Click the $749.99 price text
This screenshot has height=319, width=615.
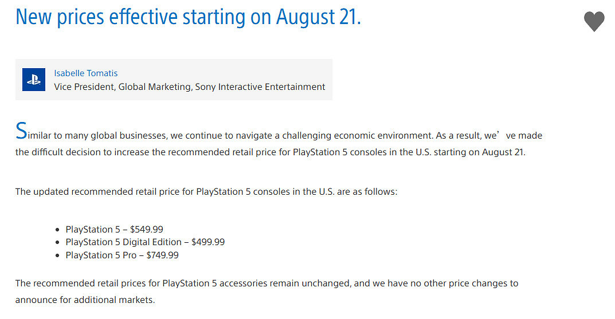(162, 255)
